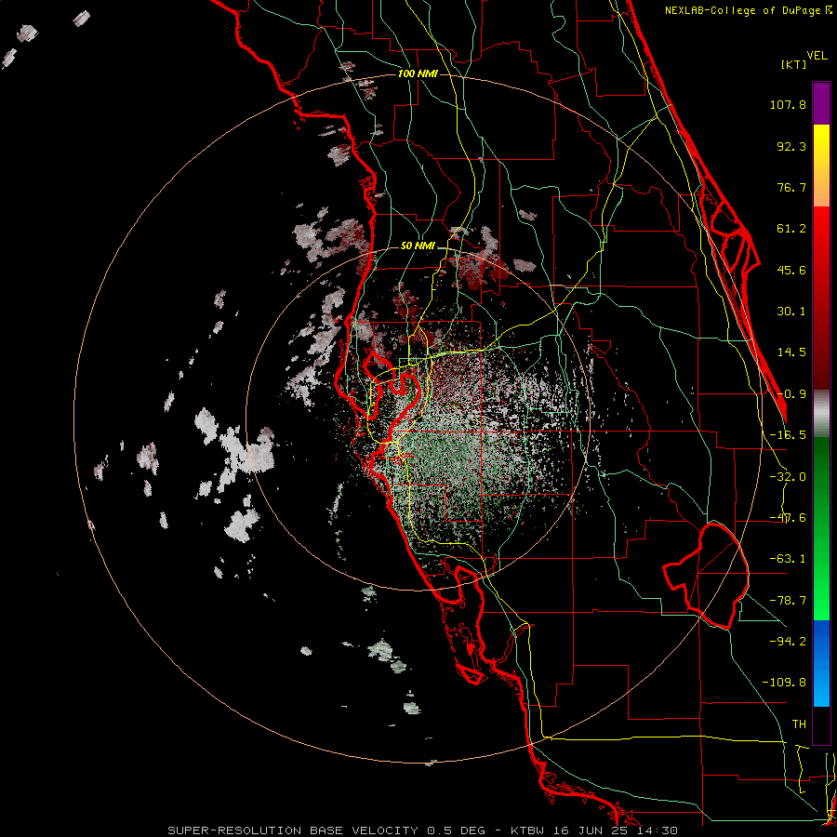
Task: Pick the green segment of the color bar
Action: click(x=821, y=528)
